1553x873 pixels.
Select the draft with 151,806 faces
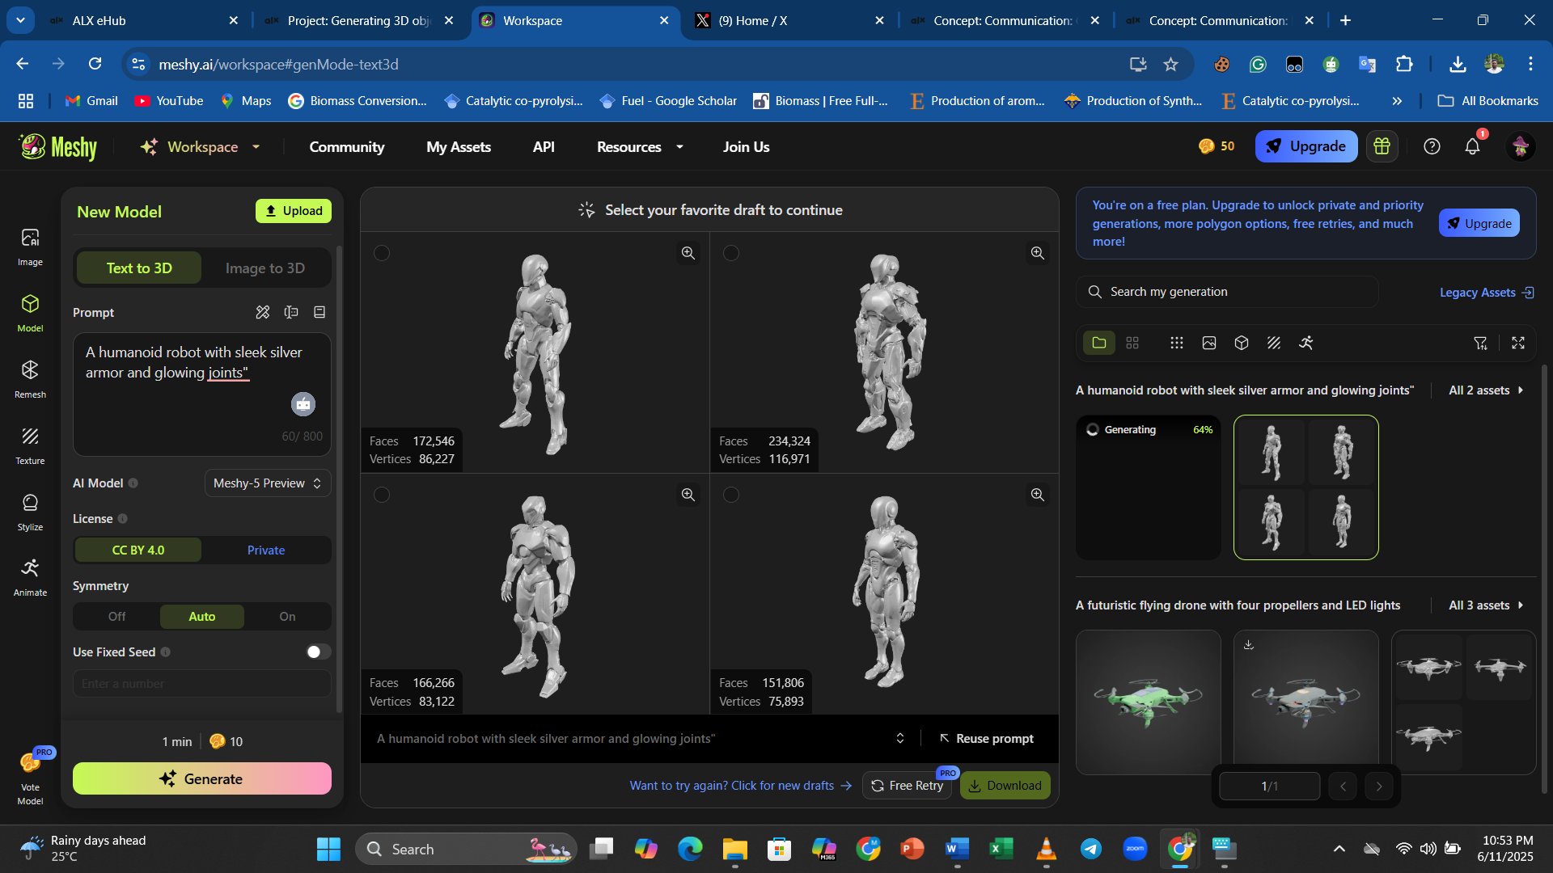[x=731, y=495]
